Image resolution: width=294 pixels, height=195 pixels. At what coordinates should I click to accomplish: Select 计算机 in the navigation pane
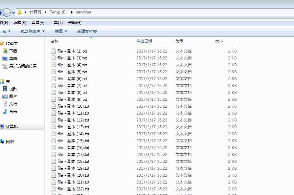(12, 127)
